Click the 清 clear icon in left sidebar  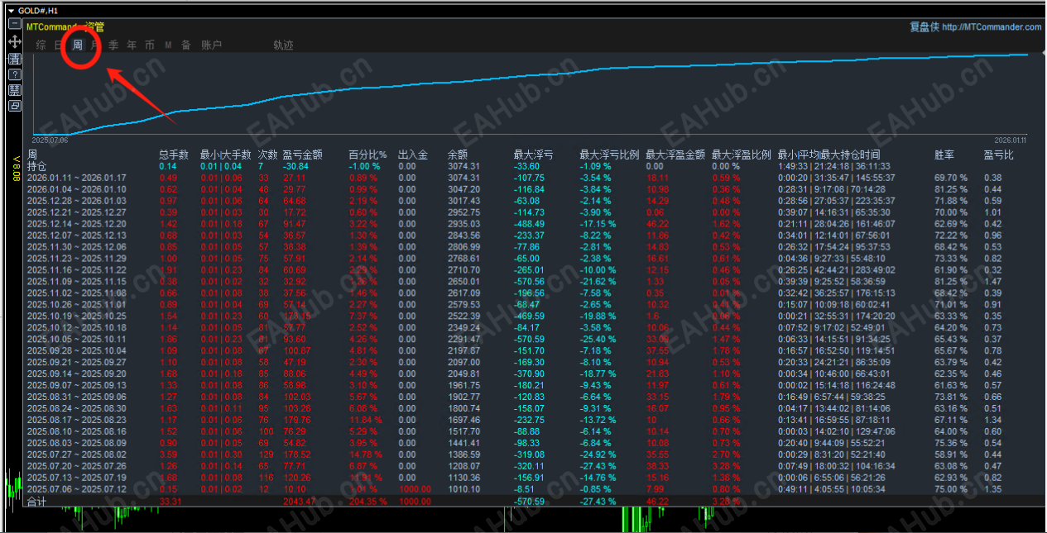coord(14,58)
